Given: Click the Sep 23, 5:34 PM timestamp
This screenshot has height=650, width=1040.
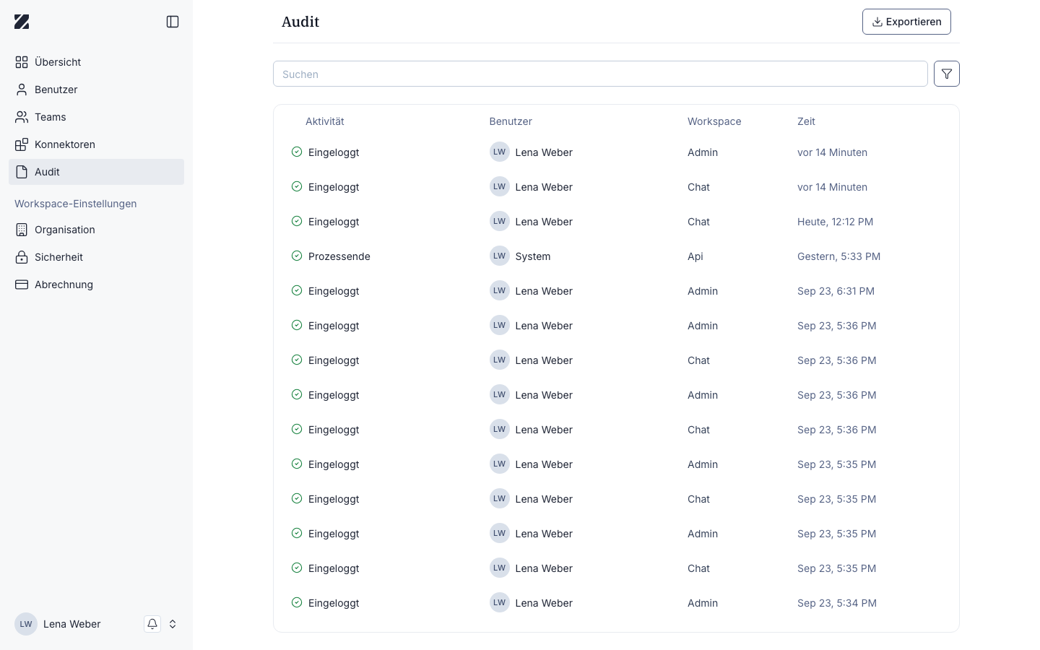Looking at the screenshot, I should click(x=837, y=603).
